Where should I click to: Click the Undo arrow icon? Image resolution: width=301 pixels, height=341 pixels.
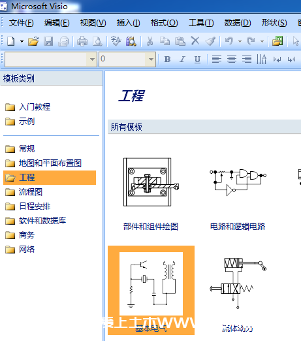229,41
